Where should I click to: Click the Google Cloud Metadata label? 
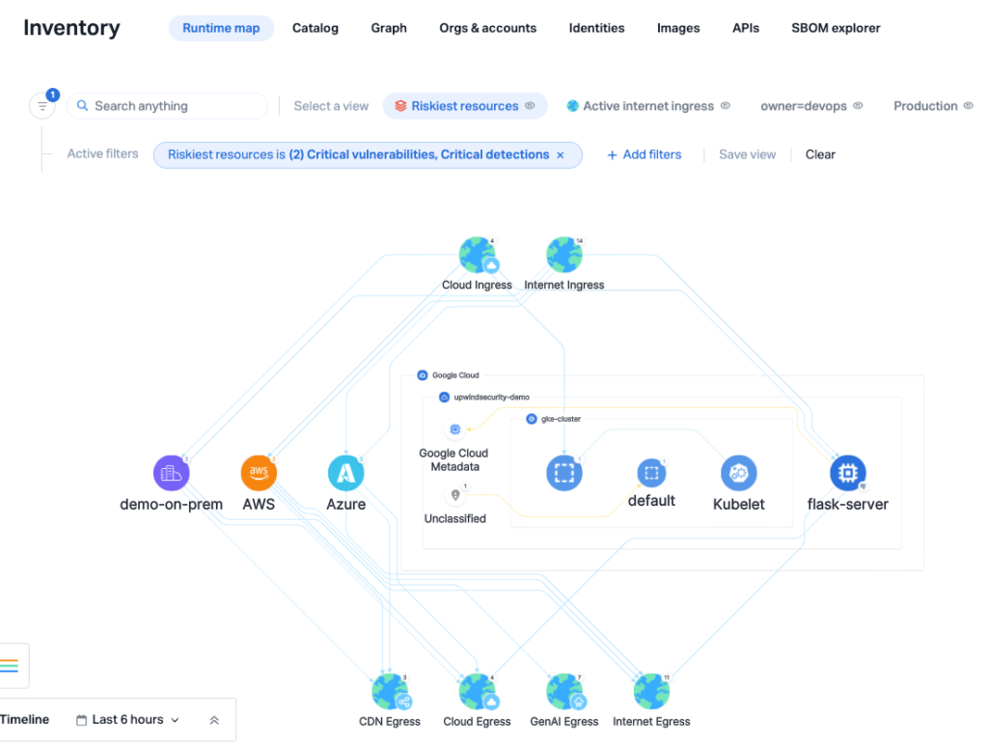(x=454, y=459)
